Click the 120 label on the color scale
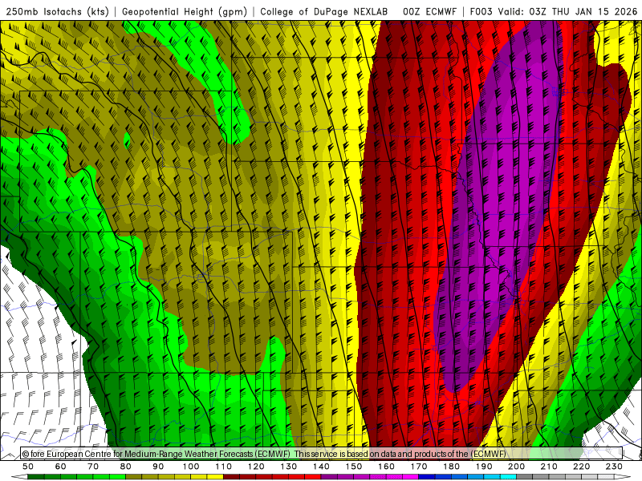The width and height of the screenshot is (642, 481). pos(256,467)
